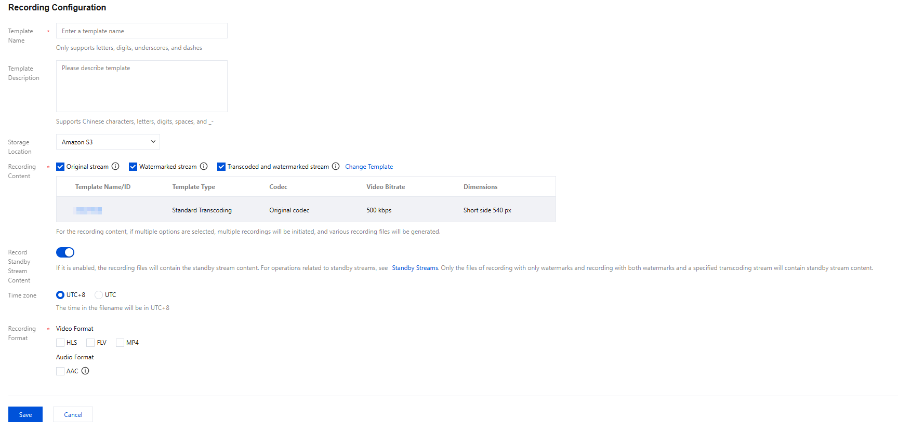
Task: Focus the Template Name input field
Action: (141, 31)
